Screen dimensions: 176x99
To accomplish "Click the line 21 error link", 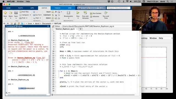I will pos(40,58).
